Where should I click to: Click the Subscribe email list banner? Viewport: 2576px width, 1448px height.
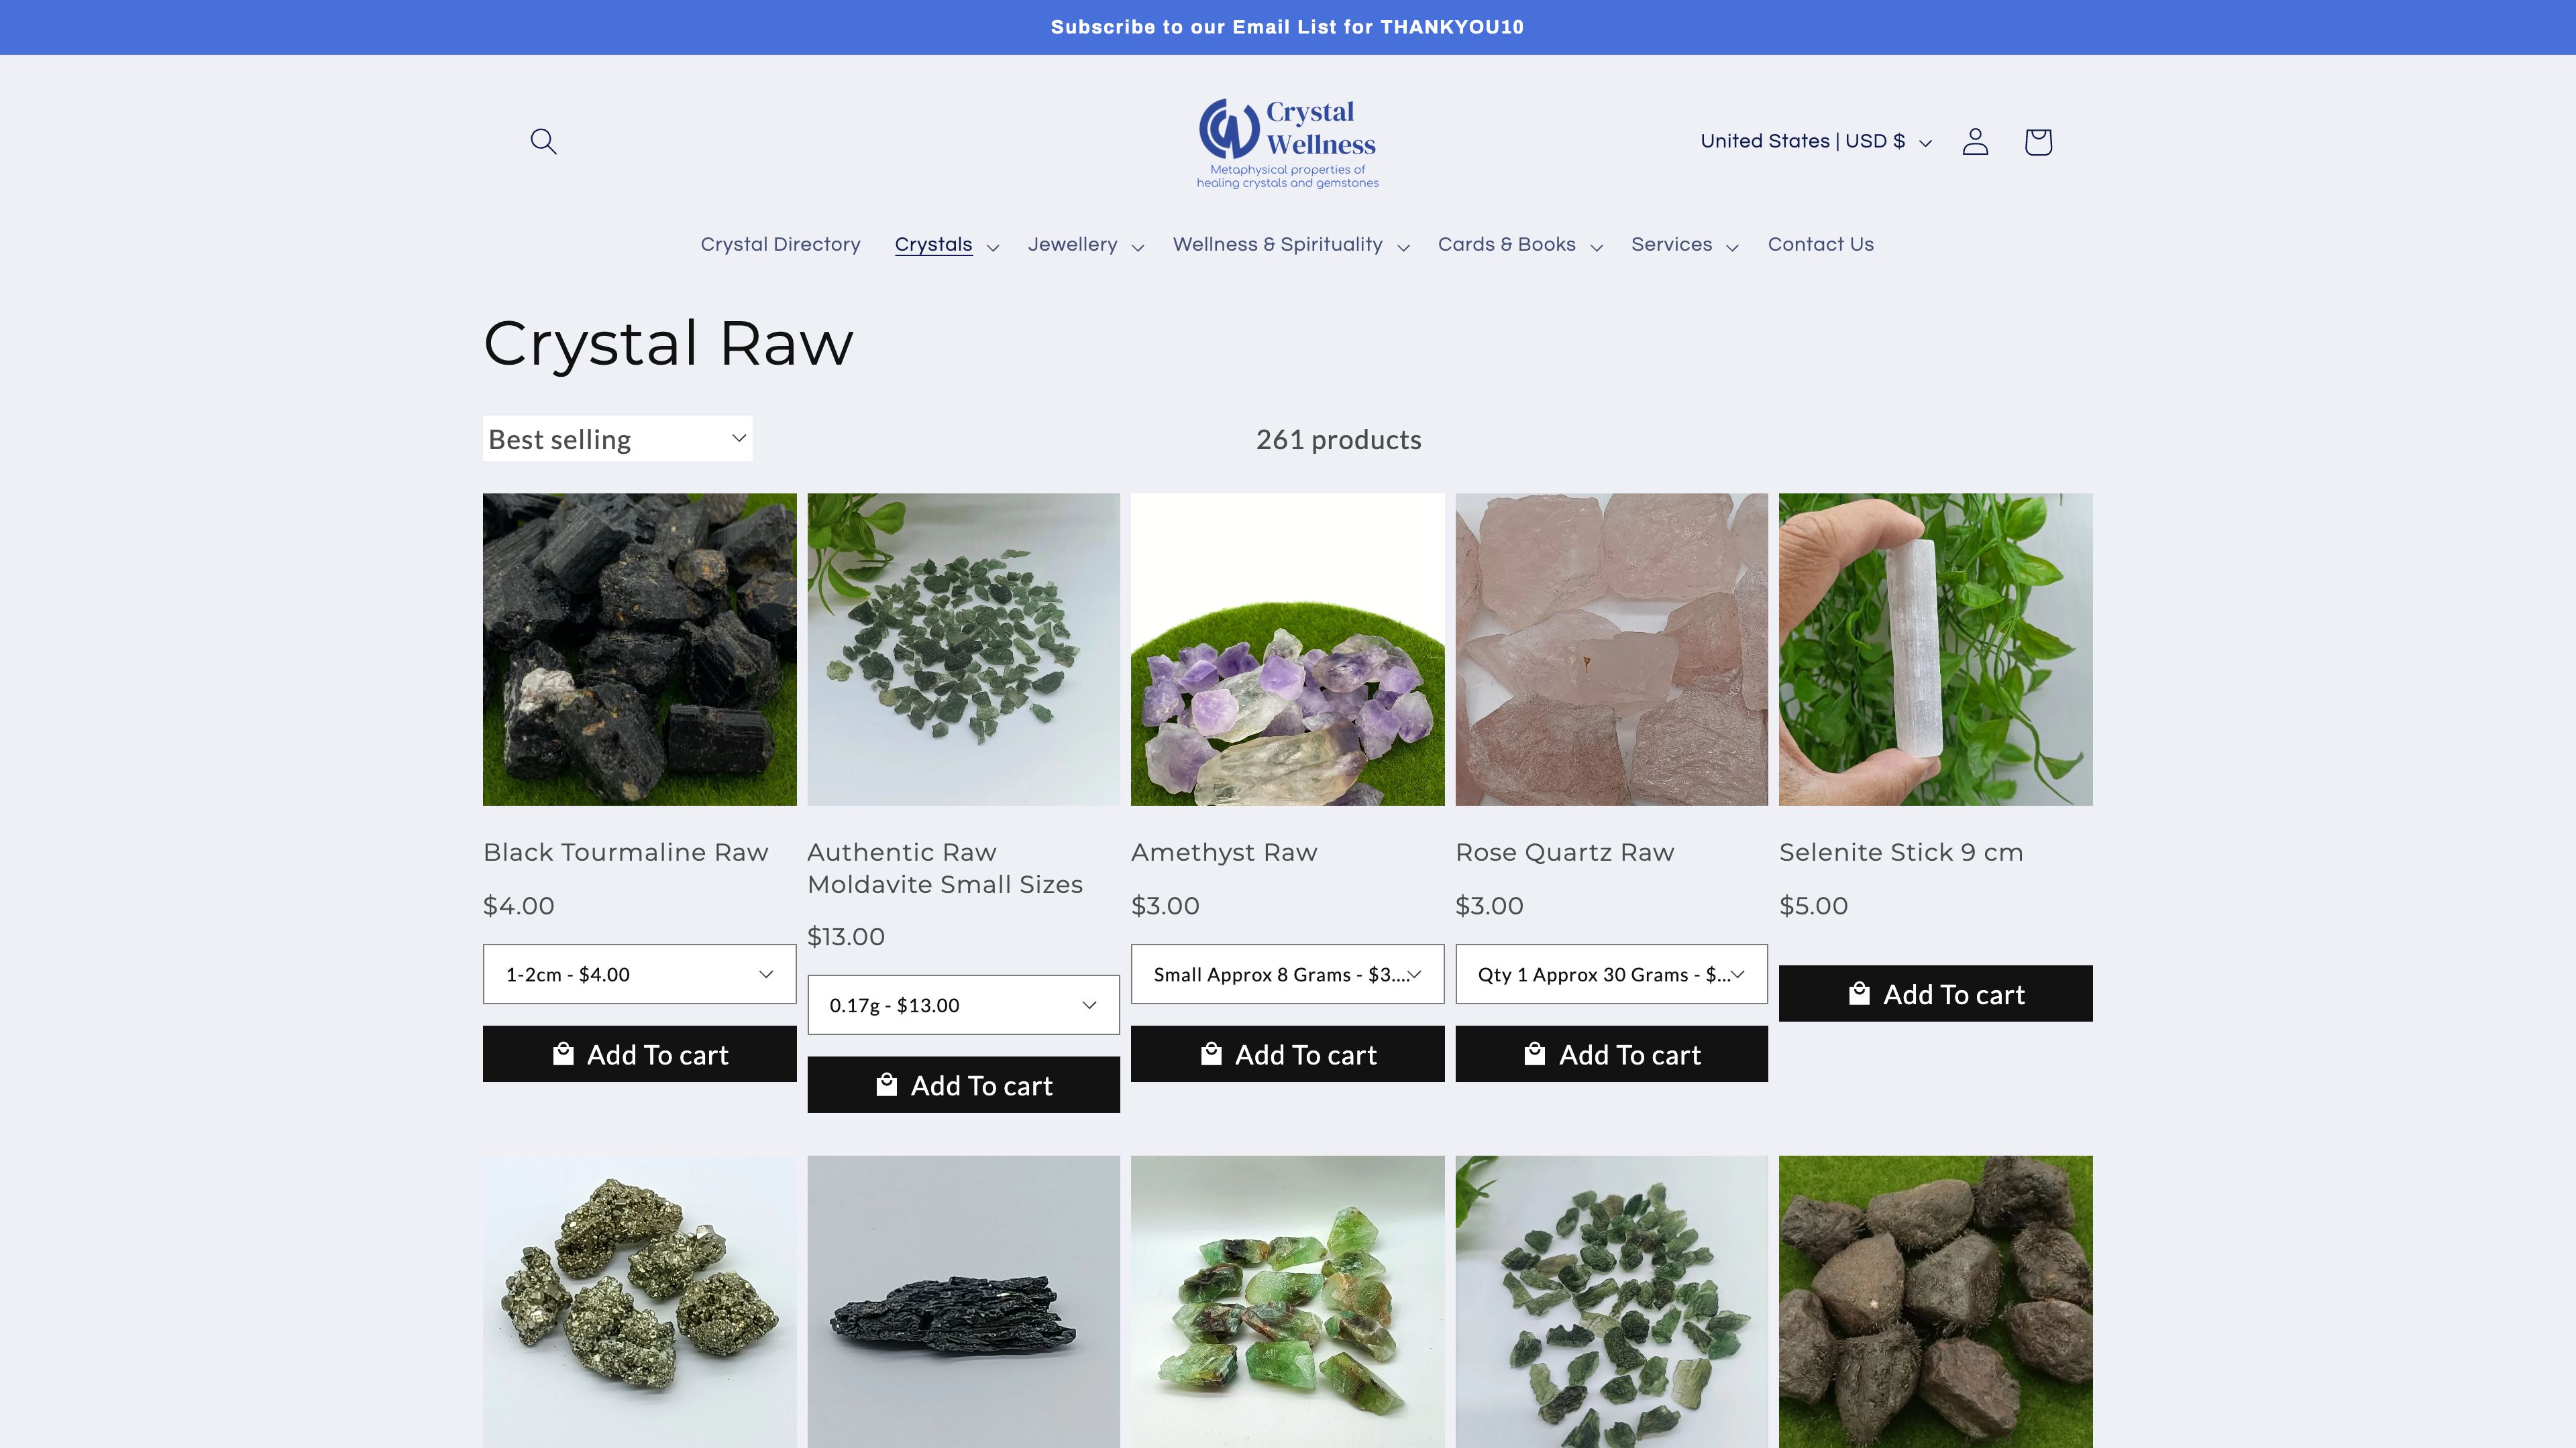1288,27
